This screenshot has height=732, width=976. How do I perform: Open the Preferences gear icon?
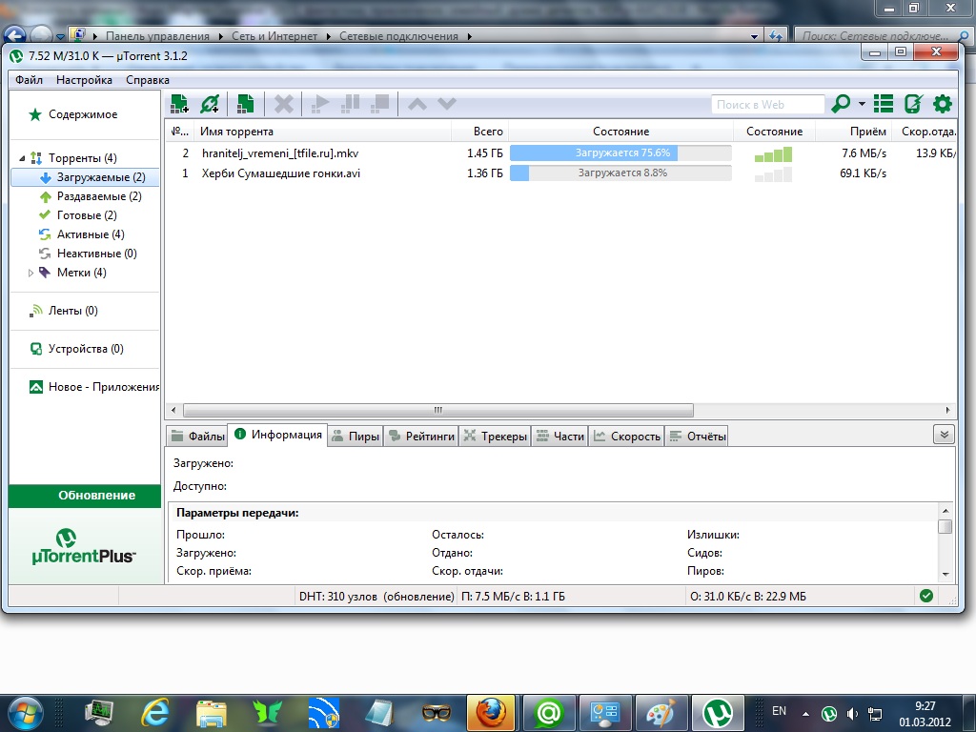pos(943,104)
